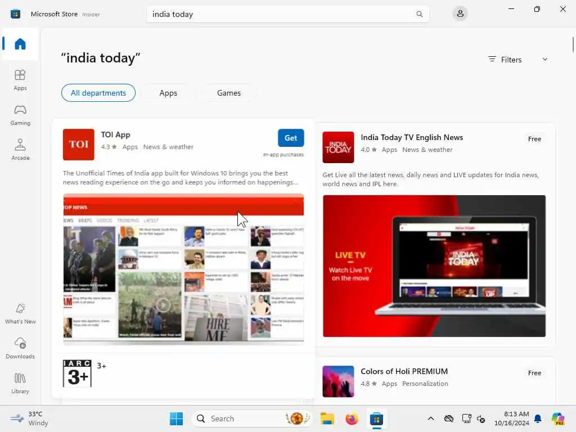This screenshot has width=576, height=432.
Task: Click the tray sync icon beside the clock
Action: tap(481, 418)
